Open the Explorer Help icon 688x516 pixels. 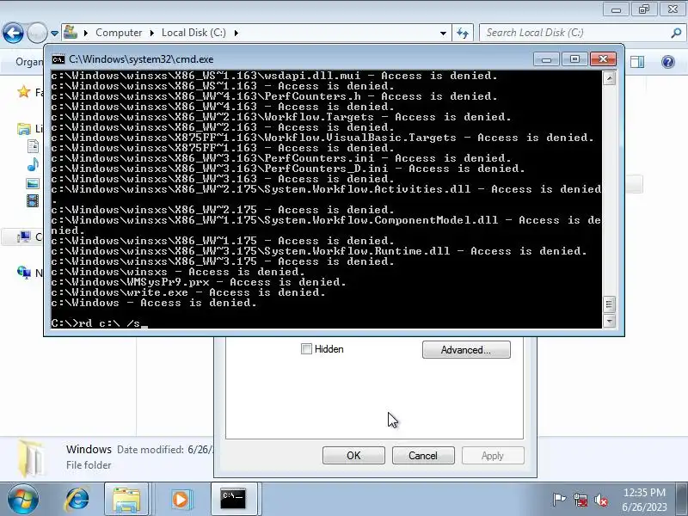click(668, 62)
